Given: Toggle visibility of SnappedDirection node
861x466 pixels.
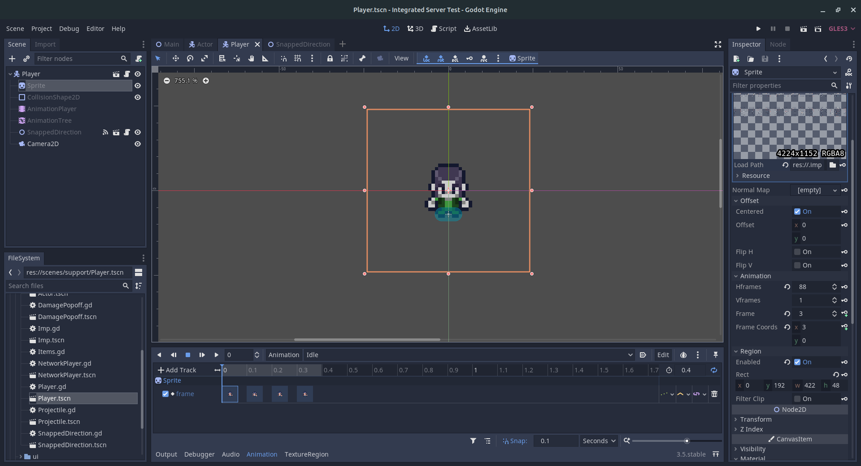Looking at the screenshot, I should (138, 132).
